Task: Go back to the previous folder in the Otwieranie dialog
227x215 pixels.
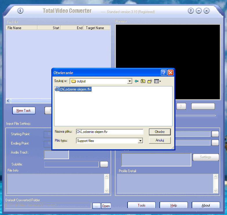Action: (136, 81)
